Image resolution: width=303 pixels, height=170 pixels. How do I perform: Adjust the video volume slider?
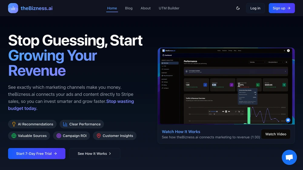point(214,111)
